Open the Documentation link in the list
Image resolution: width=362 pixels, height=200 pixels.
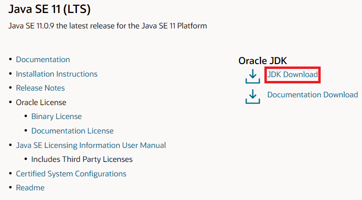pos(43,59)
